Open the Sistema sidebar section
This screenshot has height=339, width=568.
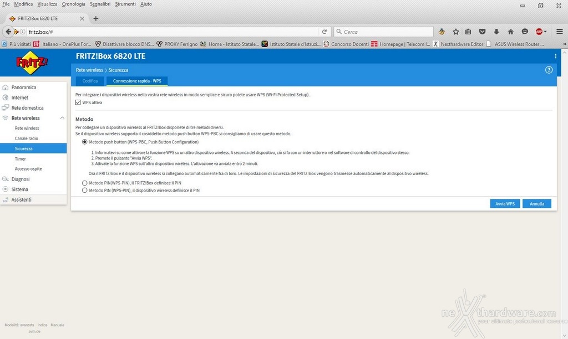coord(19,189)
